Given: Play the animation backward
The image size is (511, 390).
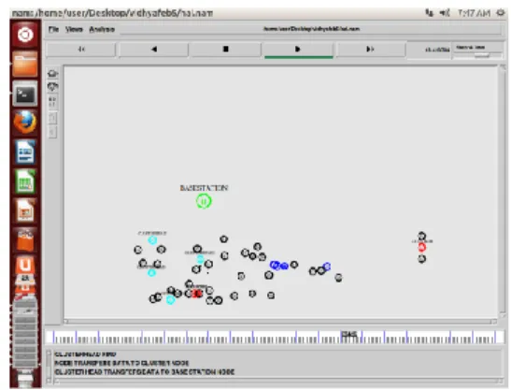Looking at the screenshot, I should pos(153,50).
